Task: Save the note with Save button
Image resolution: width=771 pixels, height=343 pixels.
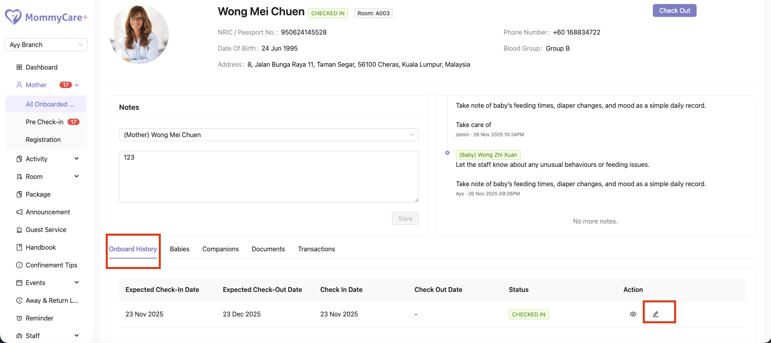Action: [x=405, y=218]
